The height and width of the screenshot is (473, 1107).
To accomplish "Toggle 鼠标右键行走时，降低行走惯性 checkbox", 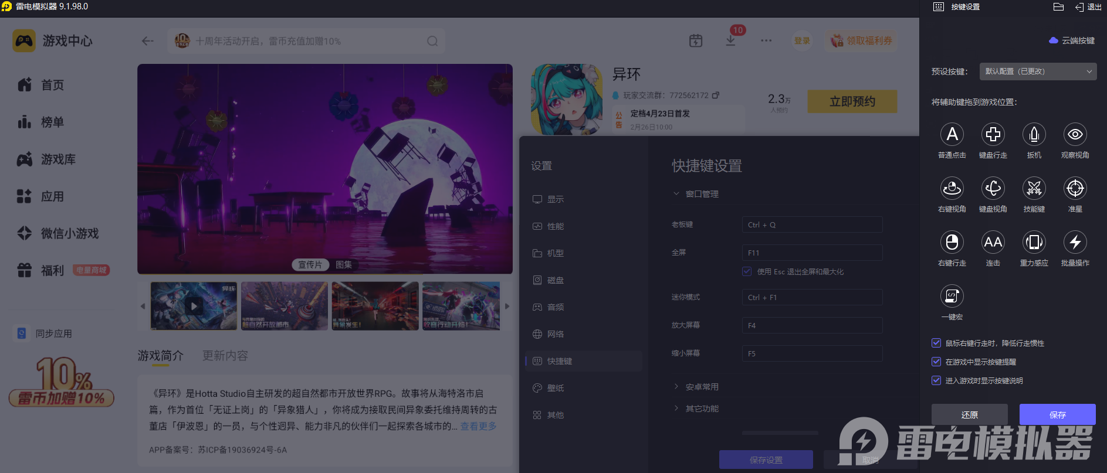I will point(936,343).
